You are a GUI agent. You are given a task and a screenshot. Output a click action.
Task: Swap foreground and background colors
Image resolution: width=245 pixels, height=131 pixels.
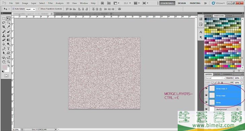[x=8, y=66]
